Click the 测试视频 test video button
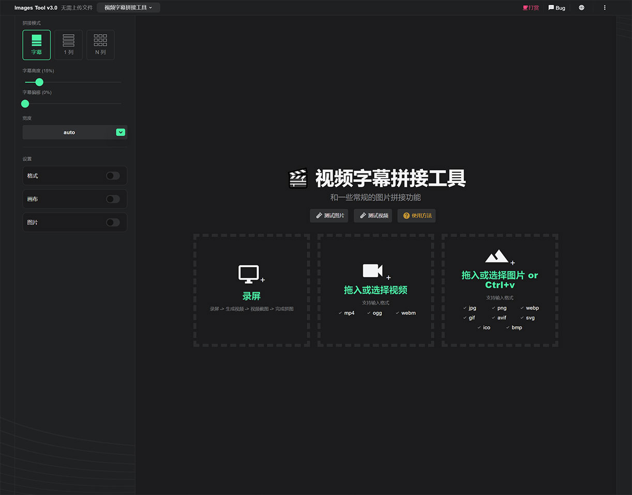This screenshot has width=632, height=495. click(x=373, y=216)
